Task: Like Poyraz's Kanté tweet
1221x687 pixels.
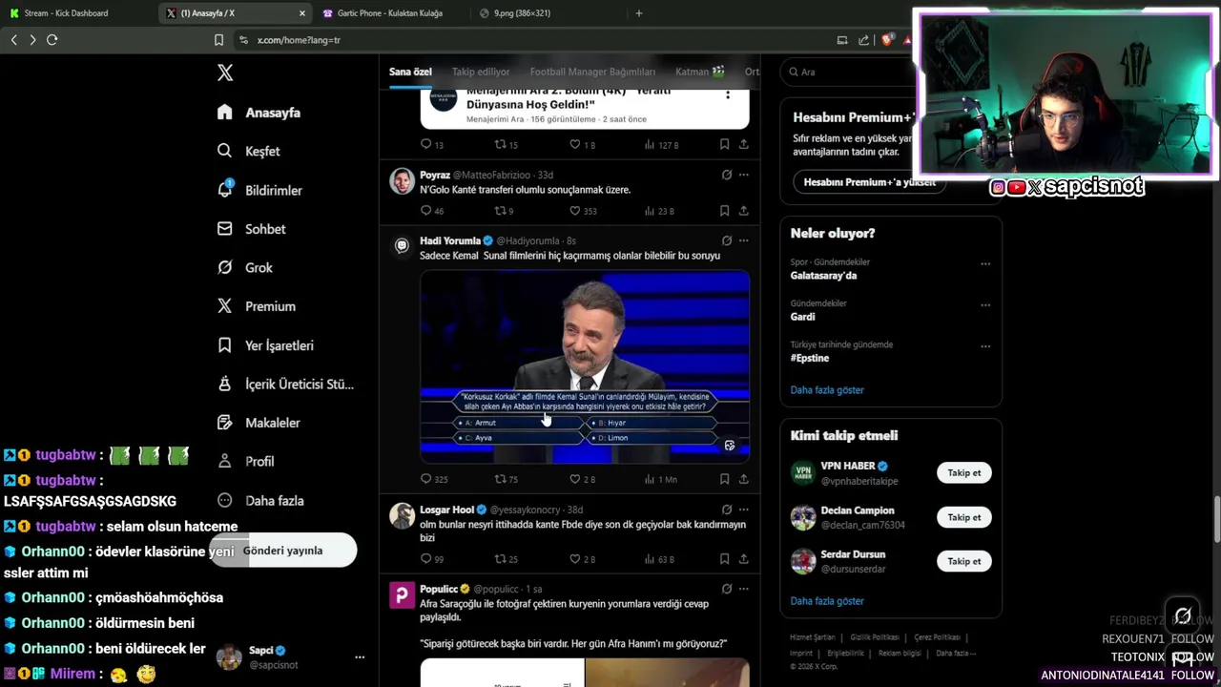Action: point(574,211)
